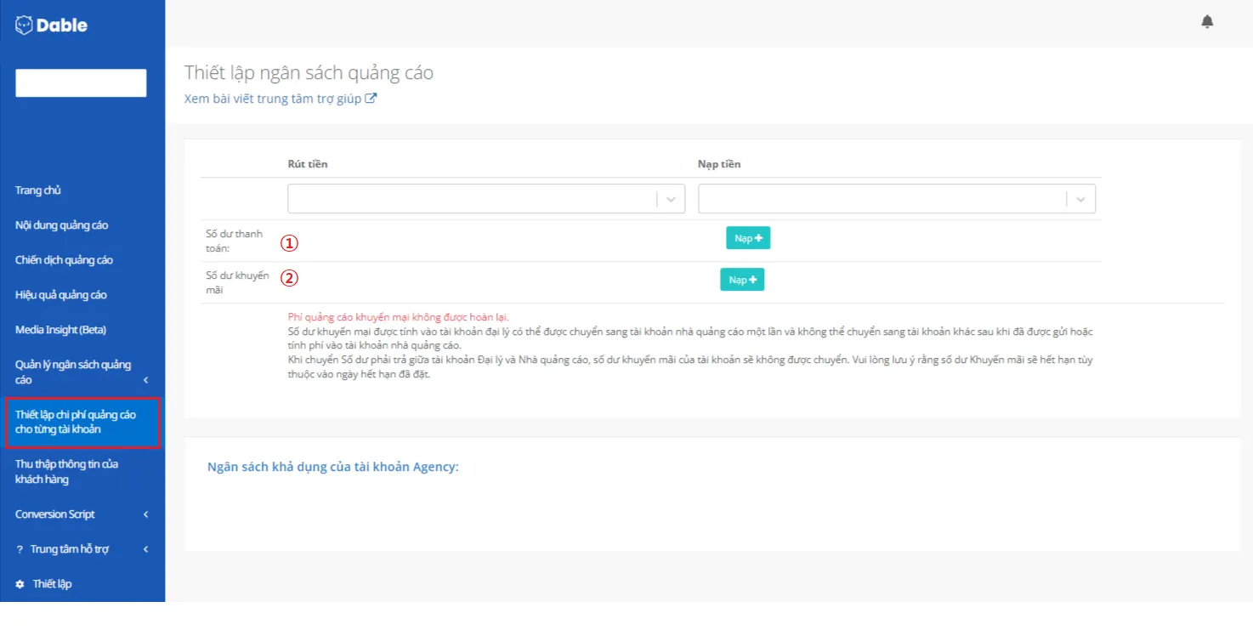Expand Quản lý ngân sách quảng cáo menu
The width and height of the screenshot is (1253, 630).
pos(82,372)
